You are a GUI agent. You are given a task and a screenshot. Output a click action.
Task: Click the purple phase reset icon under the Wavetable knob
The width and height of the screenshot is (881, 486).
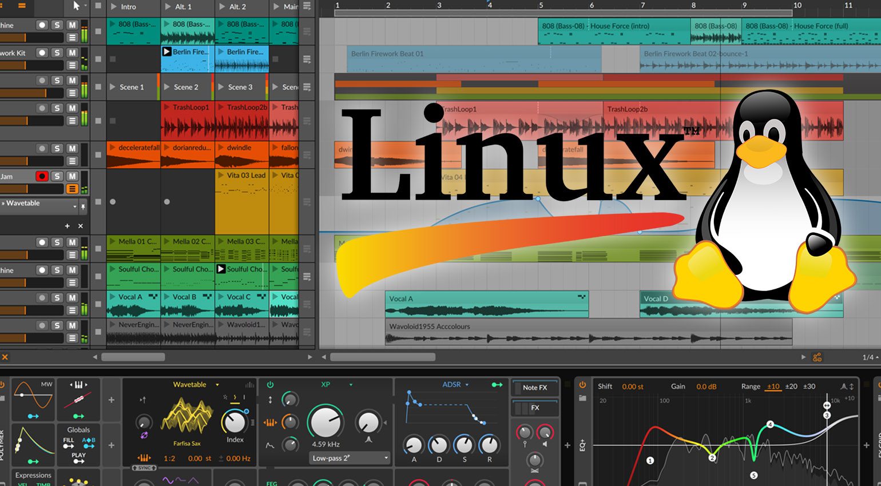[144, 435]
